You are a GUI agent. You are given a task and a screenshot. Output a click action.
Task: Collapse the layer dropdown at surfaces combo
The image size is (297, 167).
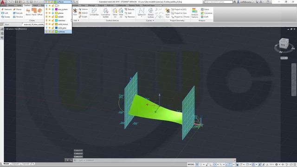(71, 2)
